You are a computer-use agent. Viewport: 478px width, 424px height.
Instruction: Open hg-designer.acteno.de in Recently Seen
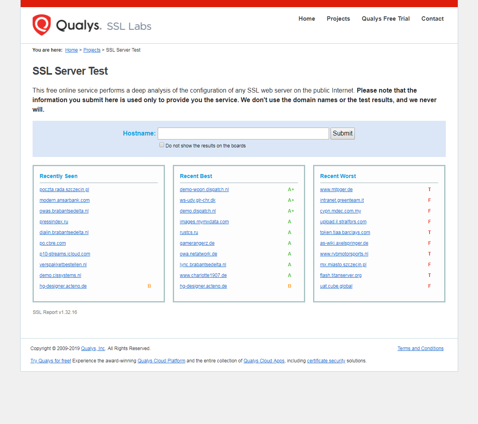[x=63, y=286]
